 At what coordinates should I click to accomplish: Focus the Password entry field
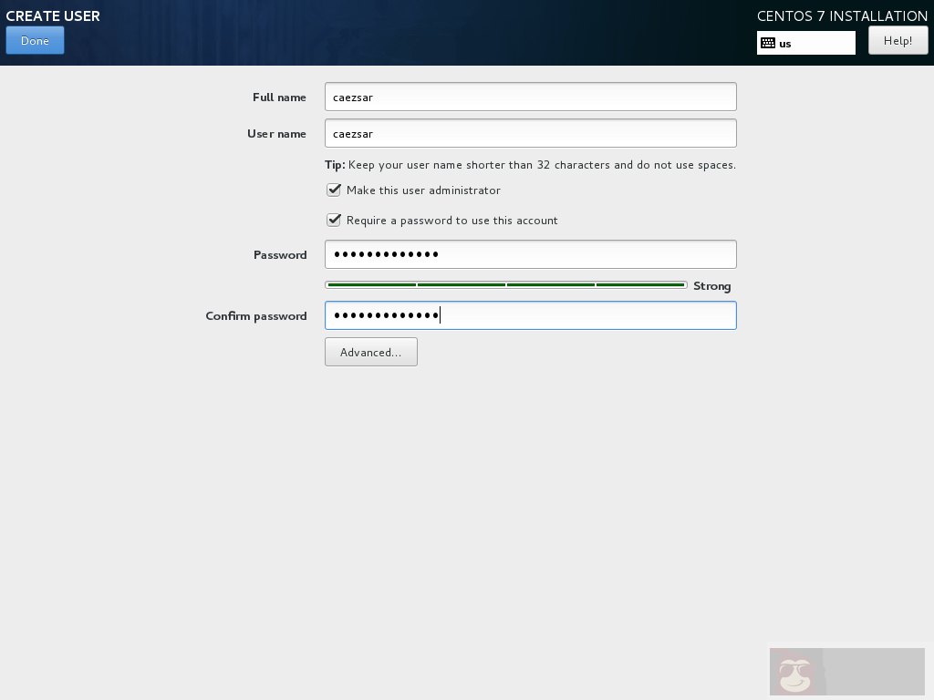coord(529,254)
